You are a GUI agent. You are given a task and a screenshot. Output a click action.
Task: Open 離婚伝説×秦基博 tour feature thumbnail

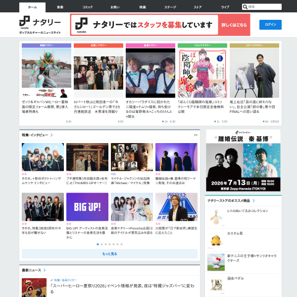click(x=176, y=157)
